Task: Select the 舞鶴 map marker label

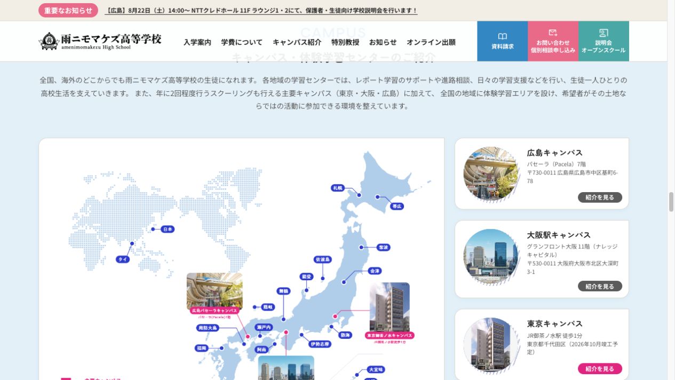Action: coord(283,291)
